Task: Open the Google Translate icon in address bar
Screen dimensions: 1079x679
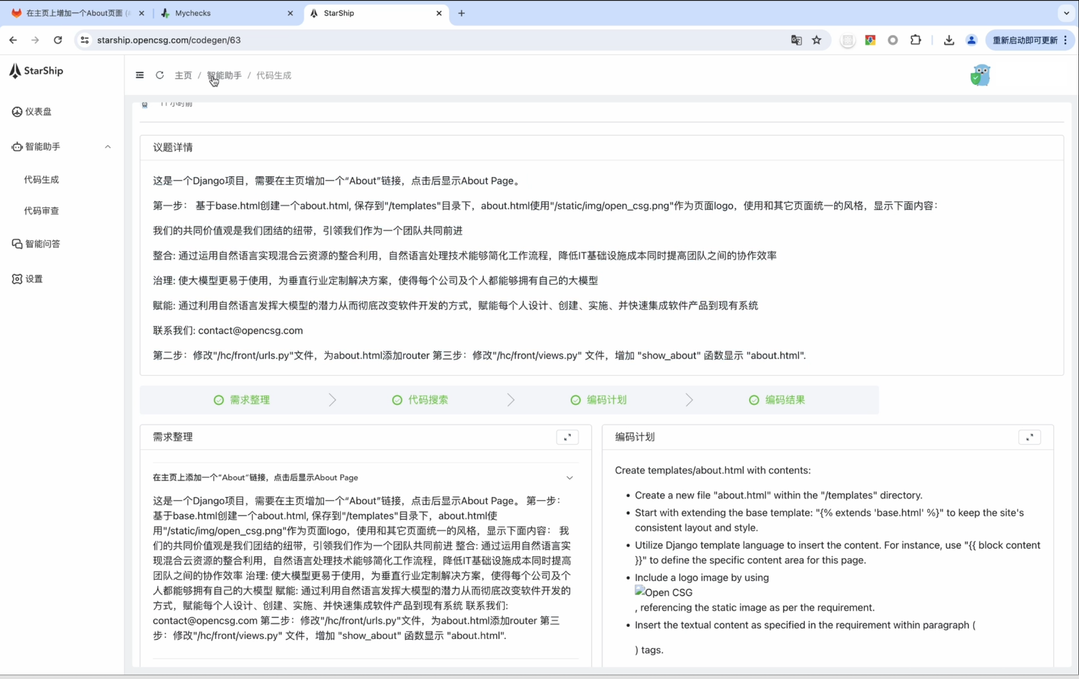Action: tap(796, 40)
